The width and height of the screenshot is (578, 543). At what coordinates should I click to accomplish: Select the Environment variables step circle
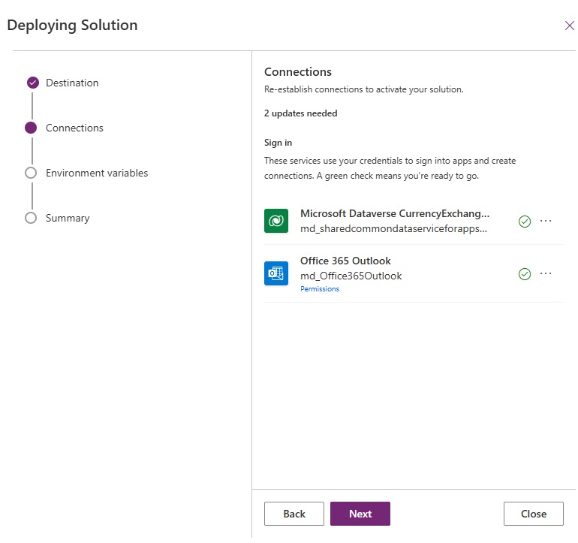point(31,173)
